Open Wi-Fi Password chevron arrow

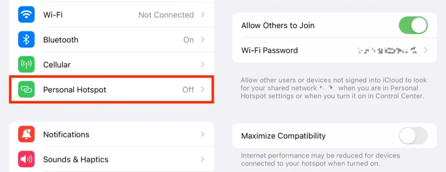(x=426, y=51)
